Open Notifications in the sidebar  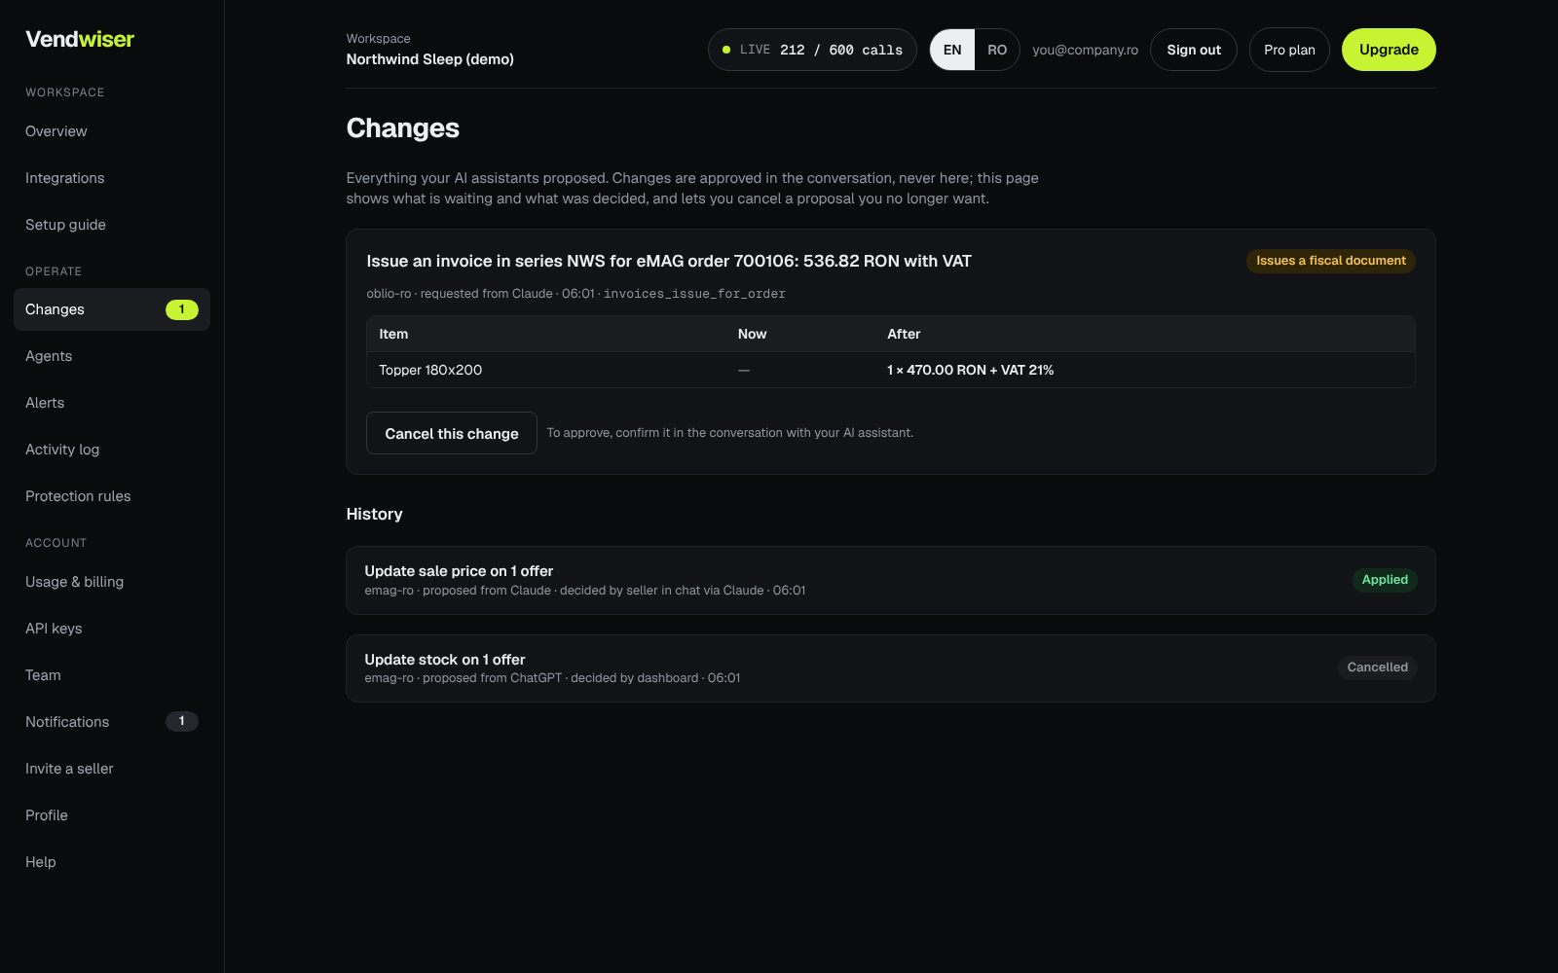tap(112, 722)
